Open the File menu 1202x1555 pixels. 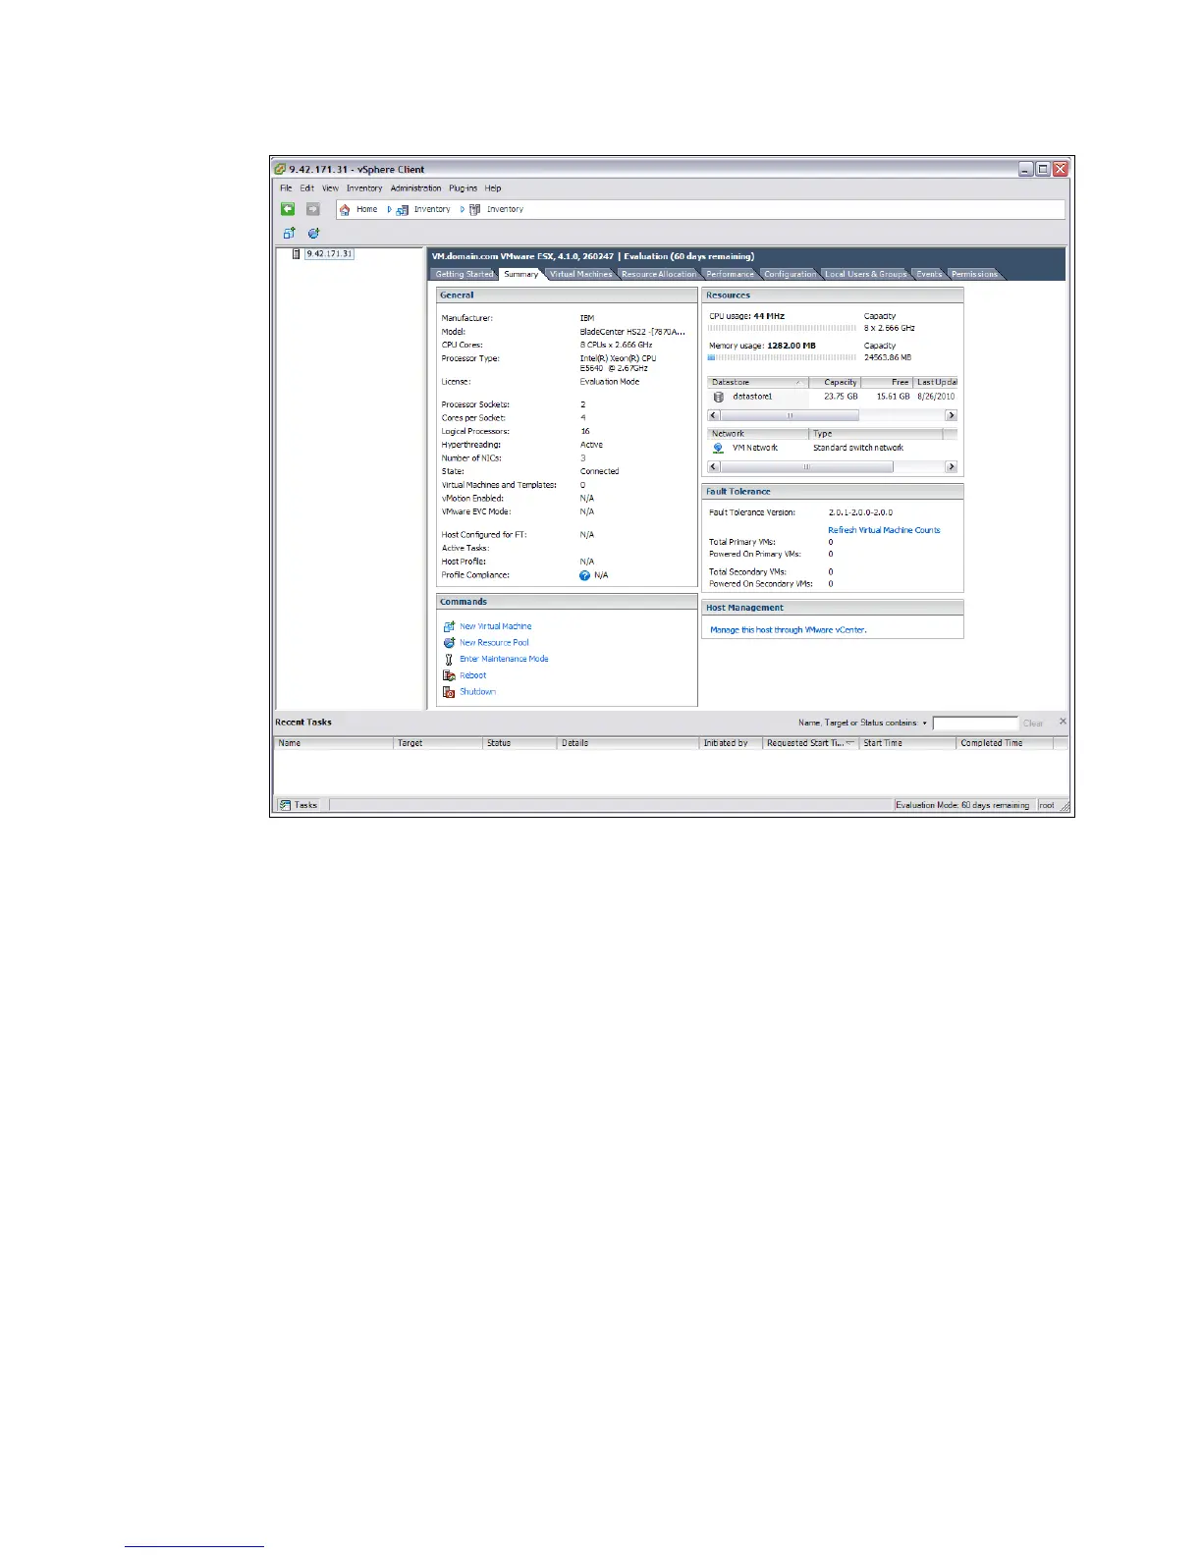pyautogui.click(x=286, y=188)
